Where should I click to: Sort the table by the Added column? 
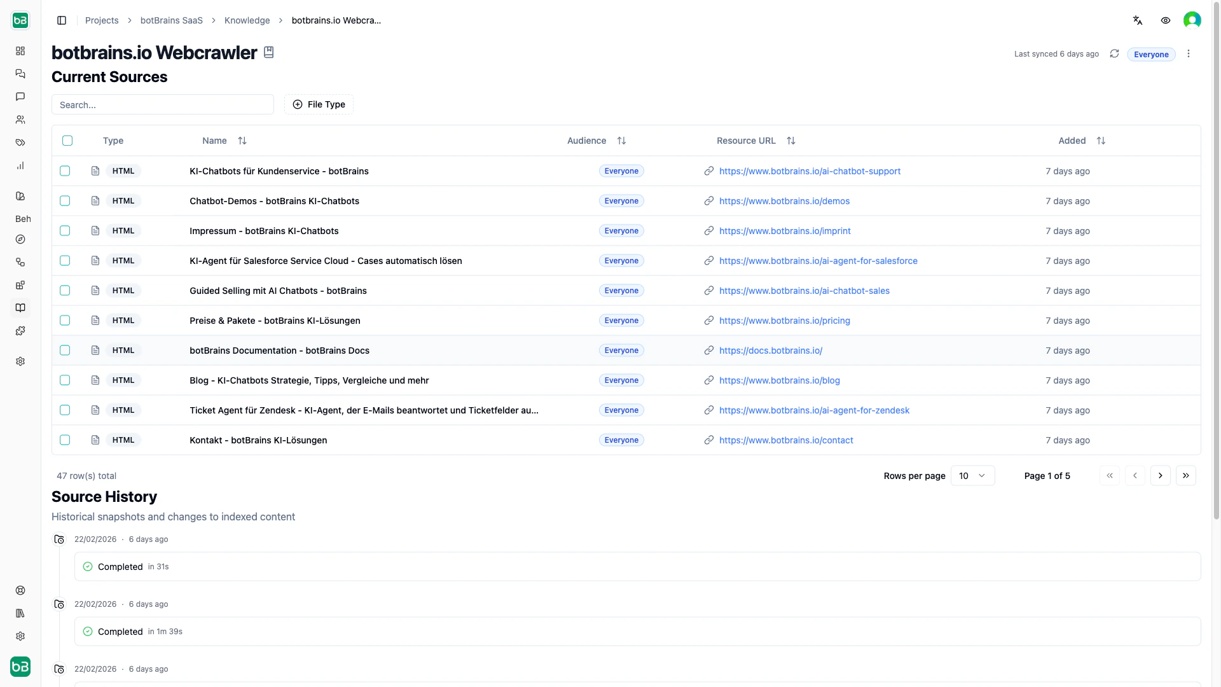[1101, 141]
